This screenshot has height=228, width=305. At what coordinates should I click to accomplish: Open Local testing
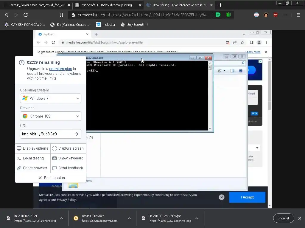[33, 158]
